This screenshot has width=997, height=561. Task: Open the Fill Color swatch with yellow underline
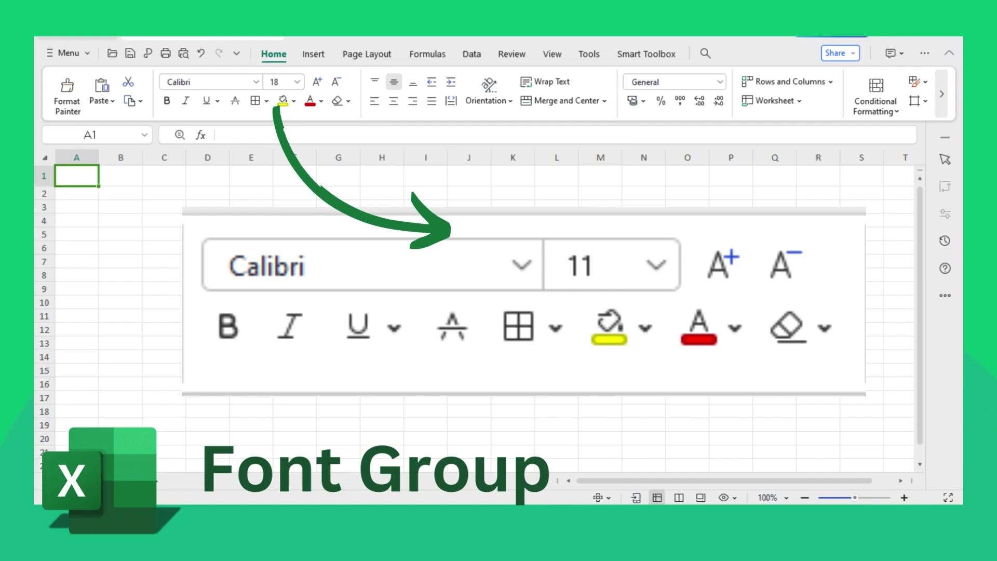point(283,100)
